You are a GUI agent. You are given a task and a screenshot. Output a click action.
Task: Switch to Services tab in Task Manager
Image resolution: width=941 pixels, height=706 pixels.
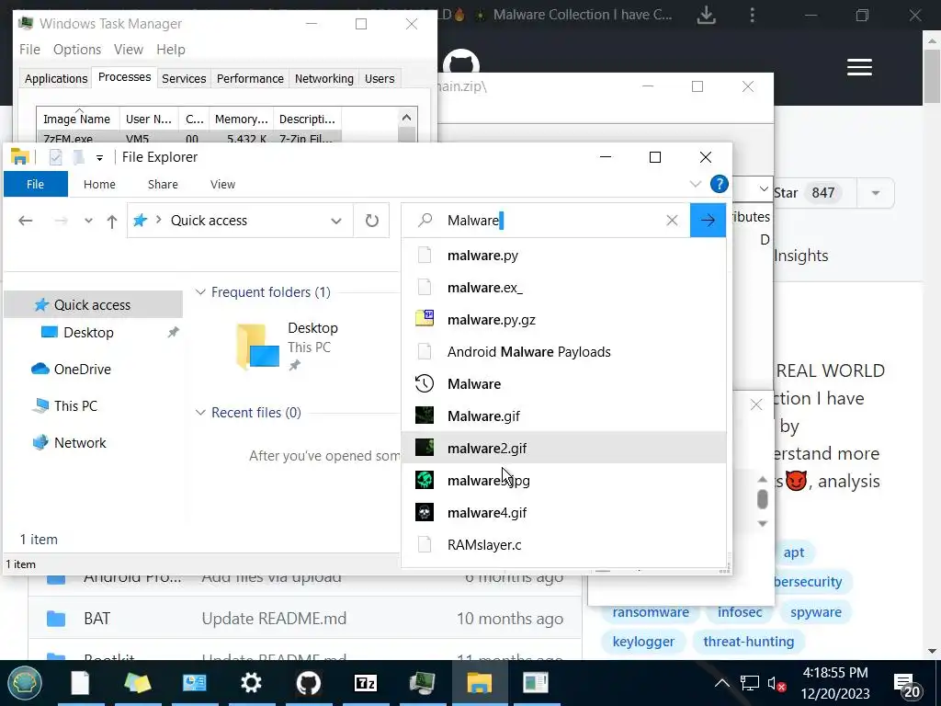click(184, 79)
